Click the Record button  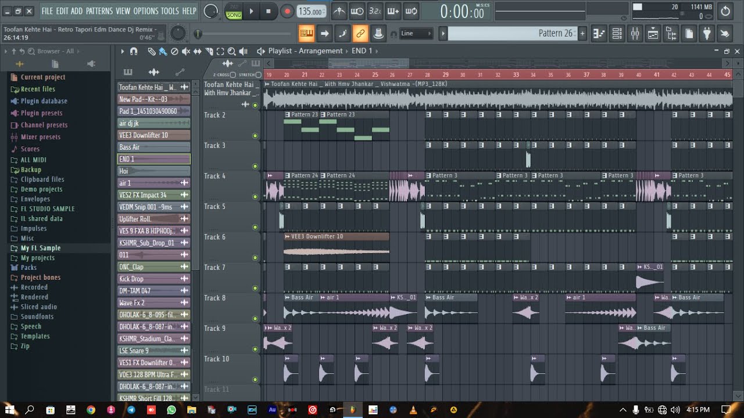tap(287, 11)
